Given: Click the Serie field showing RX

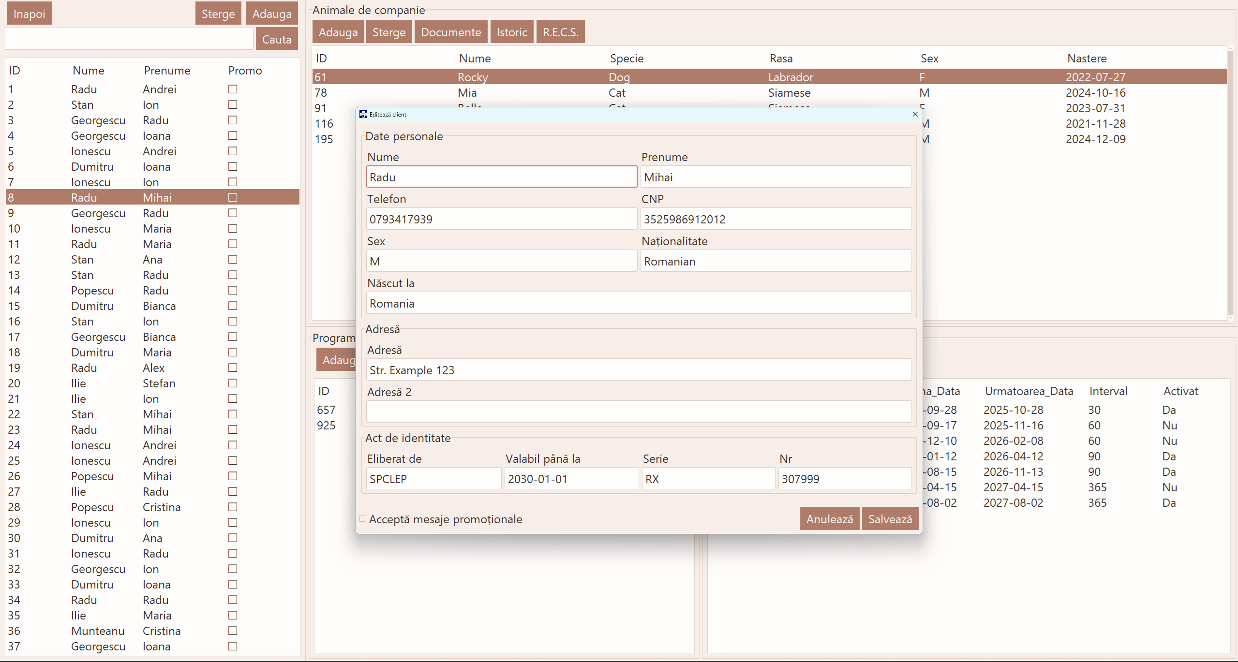Looking at the screenshot, I should (708, 479).
